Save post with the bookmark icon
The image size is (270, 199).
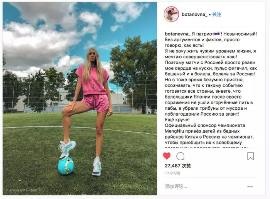point(250,156)
